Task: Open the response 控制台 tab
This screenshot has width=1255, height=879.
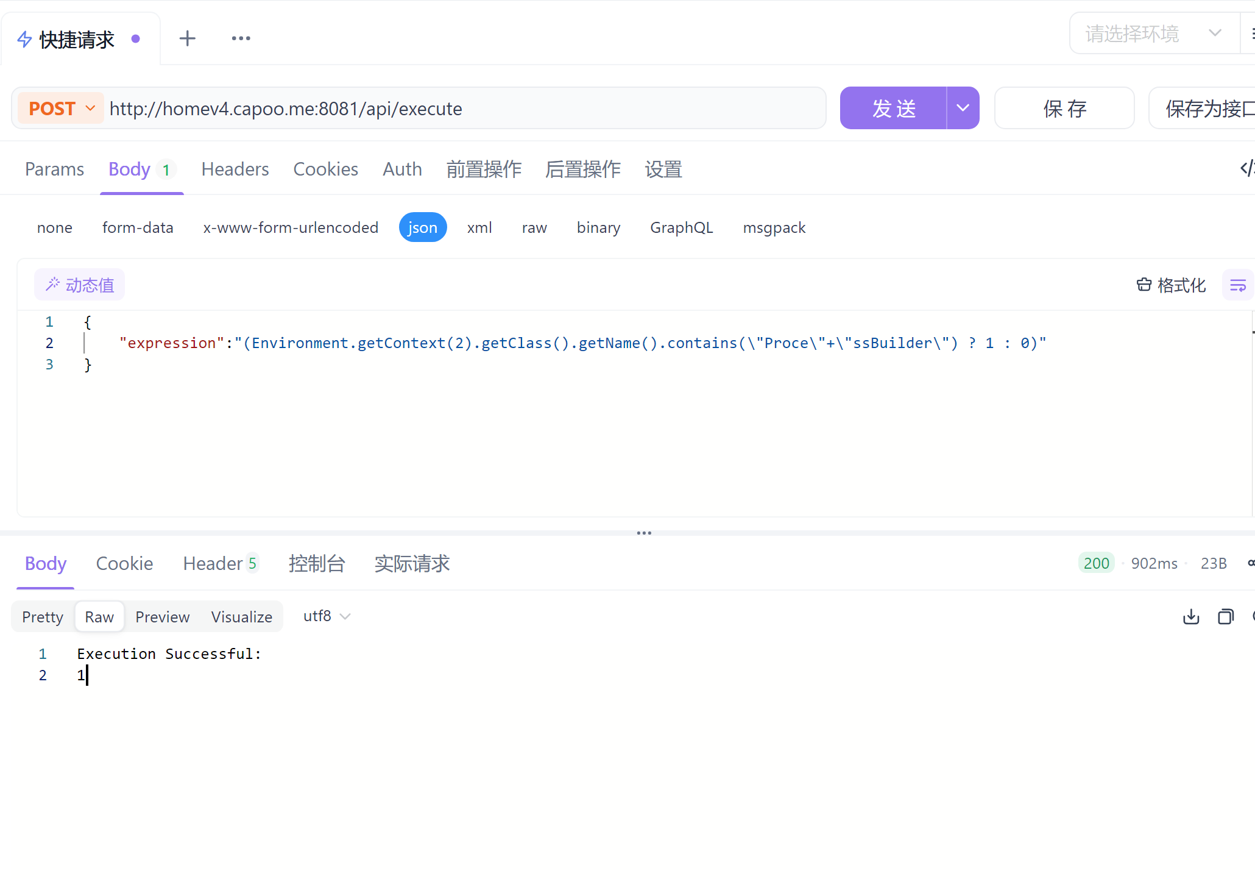Action: [317, 564]
